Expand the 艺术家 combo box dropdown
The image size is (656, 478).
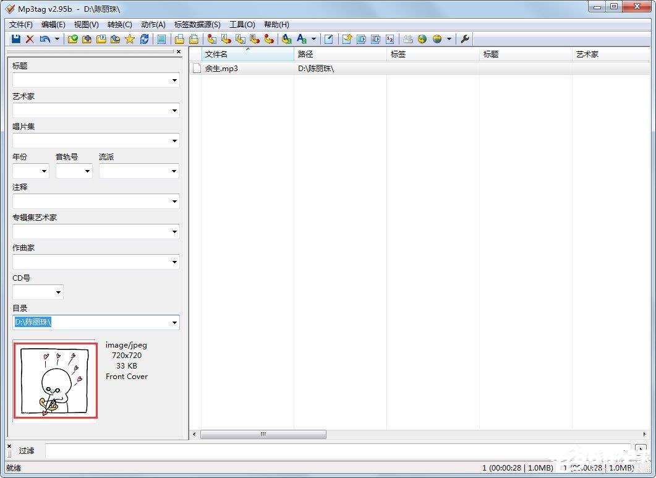174,111
